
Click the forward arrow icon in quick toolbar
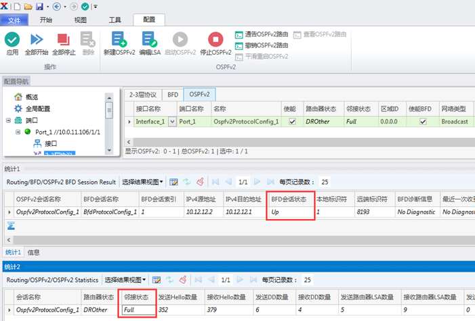tap(74, 6)
